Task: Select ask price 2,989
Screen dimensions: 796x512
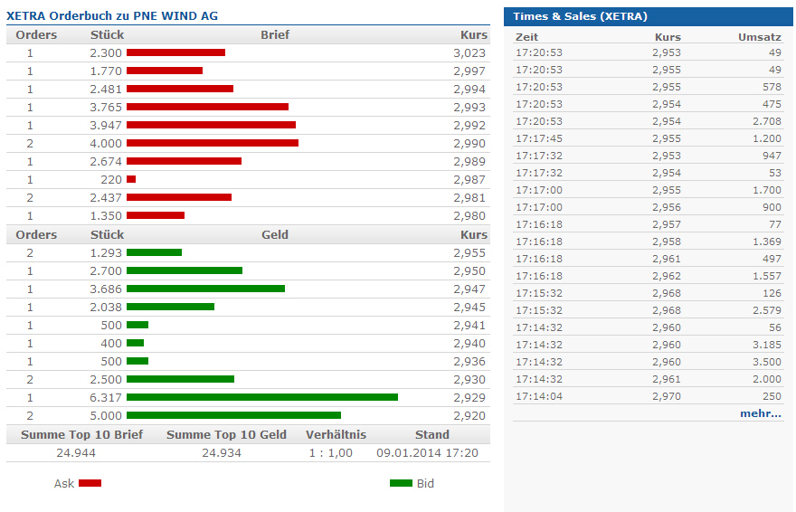Action: click(469, 161)
